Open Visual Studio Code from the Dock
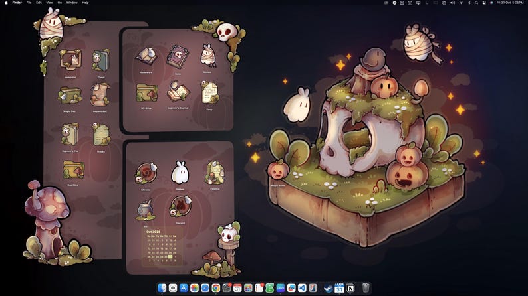The height and width of the screenshot is (296, 528). coord(302,288)
